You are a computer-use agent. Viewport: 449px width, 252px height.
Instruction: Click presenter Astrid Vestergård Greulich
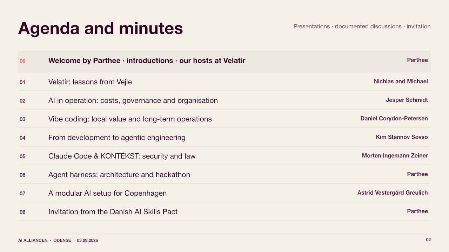point(393,193)
